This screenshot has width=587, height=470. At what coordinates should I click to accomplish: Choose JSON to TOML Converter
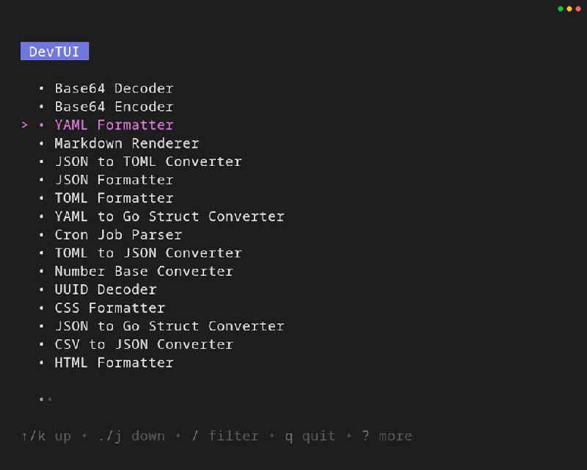[147, 162]
